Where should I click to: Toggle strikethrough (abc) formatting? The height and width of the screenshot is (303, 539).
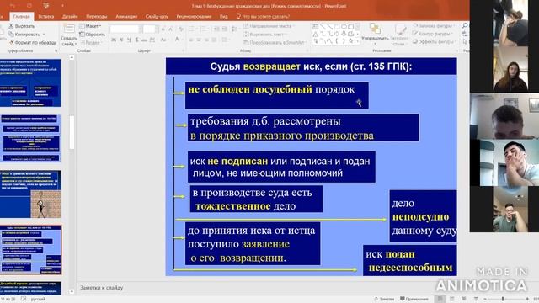click(144, 40)
